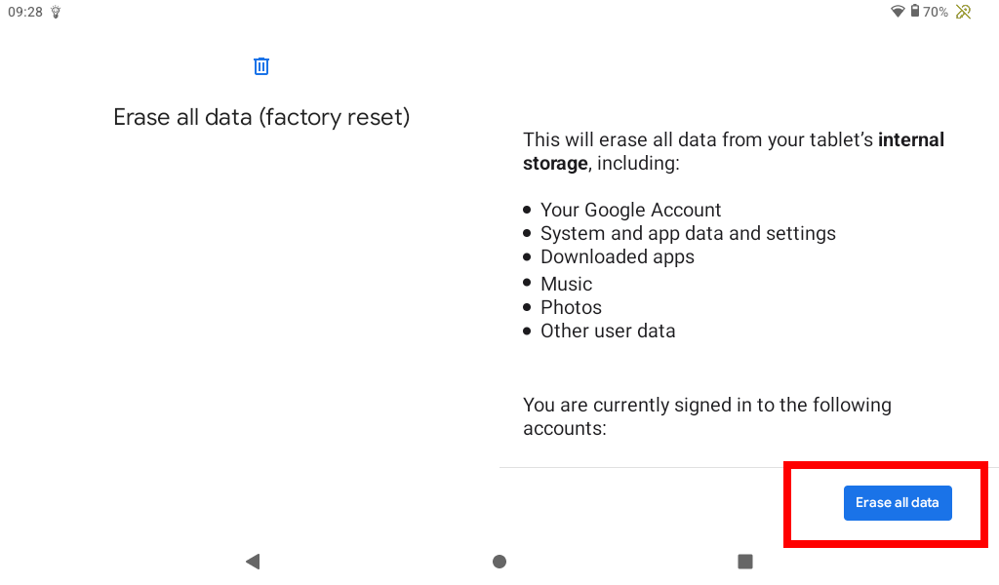
Task: Tap the Back navigation triangle
Action: click(x=253, y=562)
